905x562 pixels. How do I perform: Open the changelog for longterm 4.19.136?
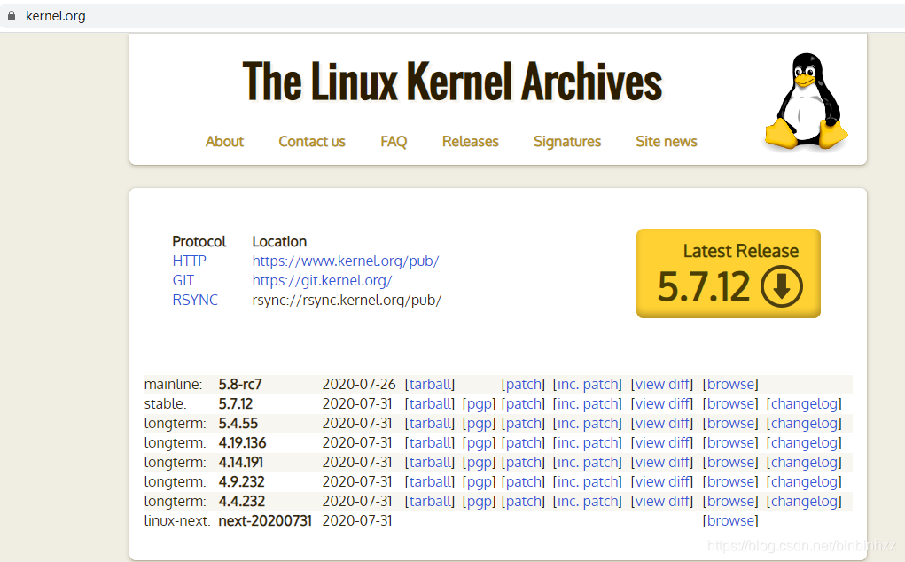pyautogui.click(x=804, y=443)
